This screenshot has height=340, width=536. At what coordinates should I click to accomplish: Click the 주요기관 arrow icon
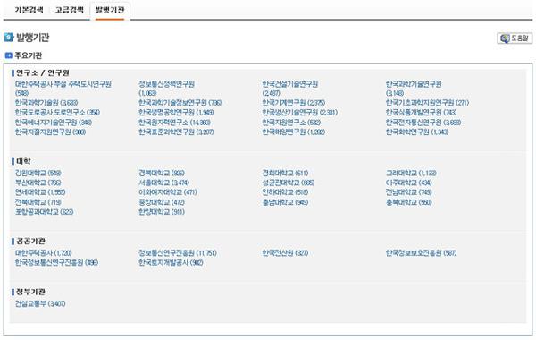(x=9, y=55)
